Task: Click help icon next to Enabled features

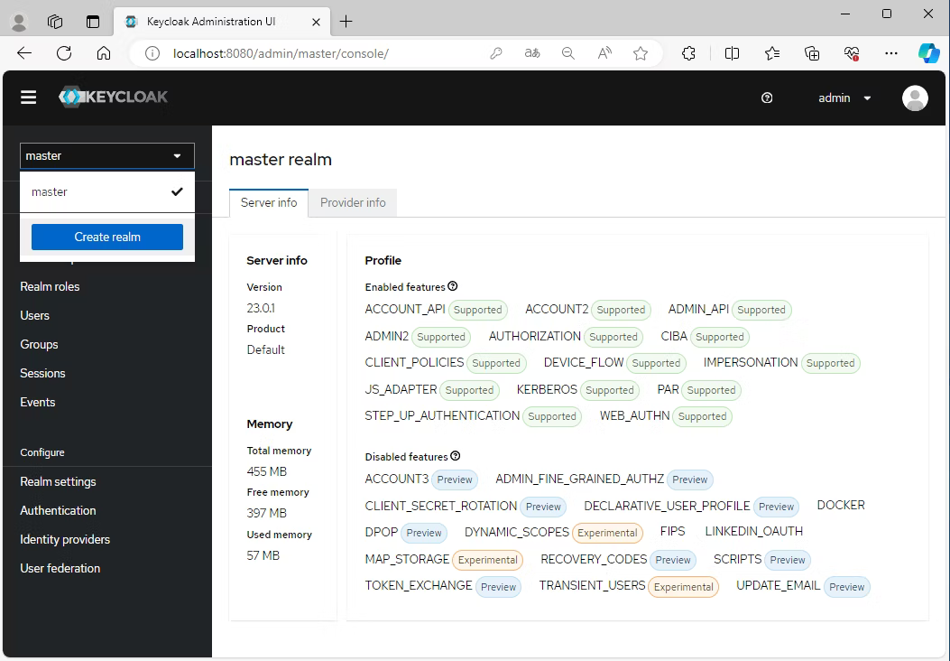Action: click(x=453, y=286)
